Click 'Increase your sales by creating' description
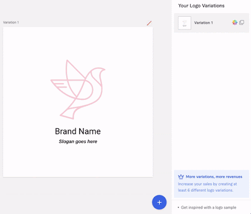Screen dimensions: 251x214 point(207,187)
